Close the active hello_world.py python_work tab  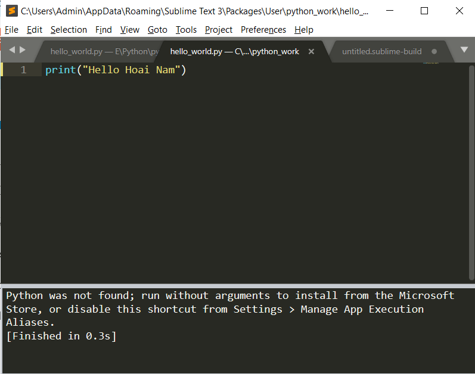click(x=311, y=52)
